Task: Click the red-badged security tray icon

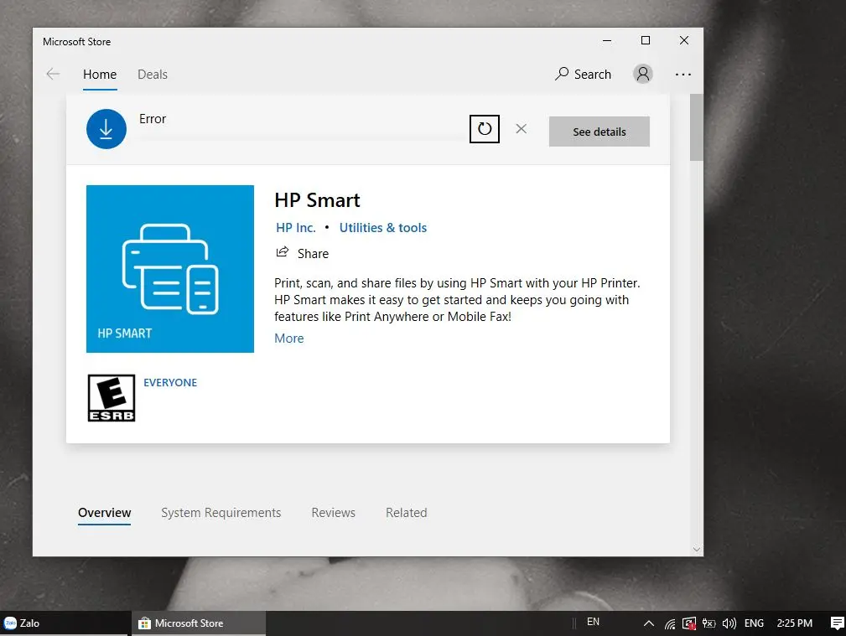Action: (x=689, y=623)
